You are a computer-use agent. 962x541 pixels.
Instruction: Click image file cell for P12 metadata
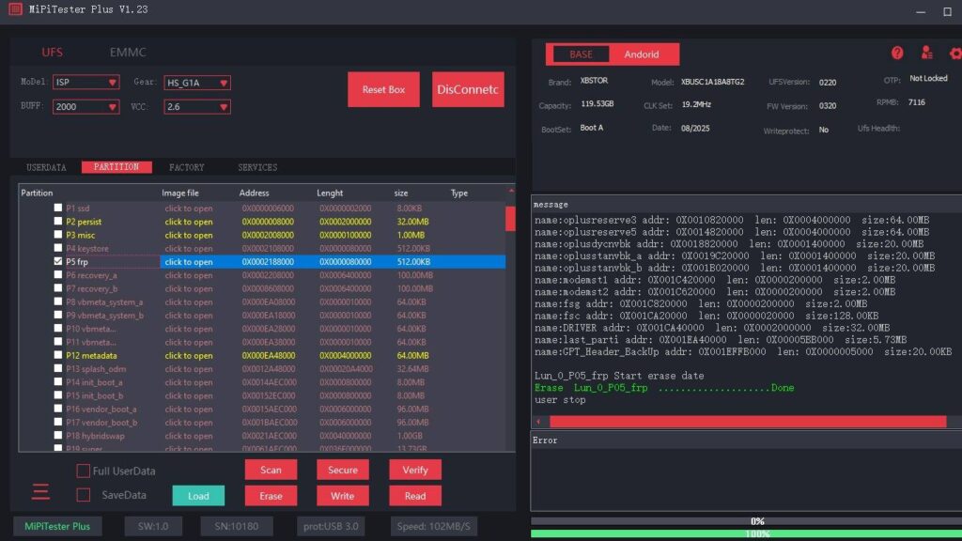189,356
